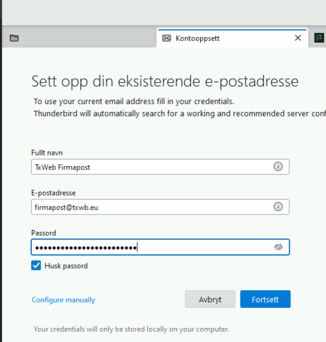326x342 pixels.
Task: Click the Fullt navn field label
Action: (x=47, y=153)
